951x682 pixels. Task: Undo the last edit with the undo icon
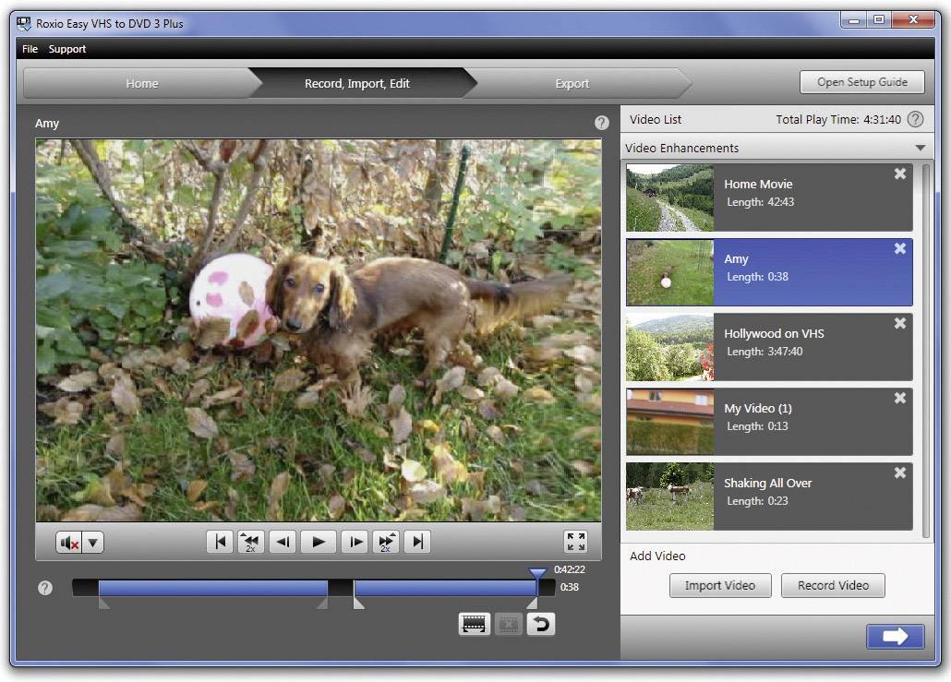tap(540, 624)
